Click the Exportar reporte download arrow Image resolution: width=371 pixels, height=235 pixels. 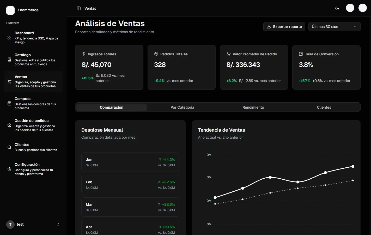[x=269, y=26]
